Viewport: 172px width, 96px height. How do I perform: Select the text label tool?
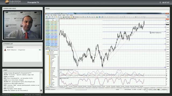pos(142,17)
